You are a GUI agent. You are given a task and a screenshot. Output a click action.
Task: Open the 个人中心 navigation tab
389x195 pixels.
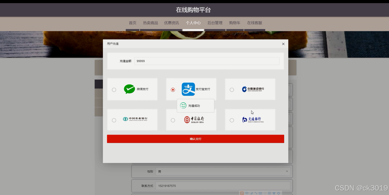pyautogui.click(x=193, y=23)
